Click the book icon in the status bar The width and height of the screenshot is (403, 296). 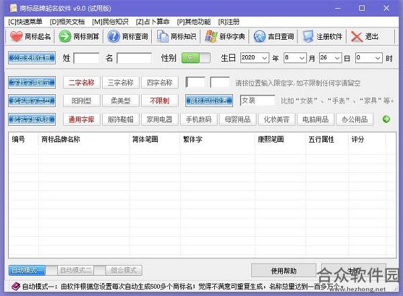pyautogui.click(x=15, y=286)
